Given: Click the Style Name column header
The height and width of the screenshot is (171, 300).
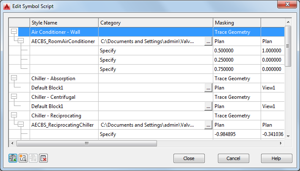Looking at the screenshot, I should click(63, 22).
